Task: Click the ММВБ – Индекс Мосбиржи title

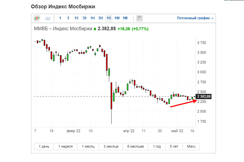Action: [63, 29]
